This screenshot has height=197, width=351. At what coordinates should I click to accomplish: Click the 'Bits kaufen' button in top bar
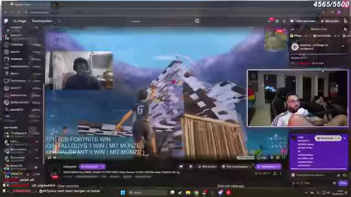tap(330, 21)
